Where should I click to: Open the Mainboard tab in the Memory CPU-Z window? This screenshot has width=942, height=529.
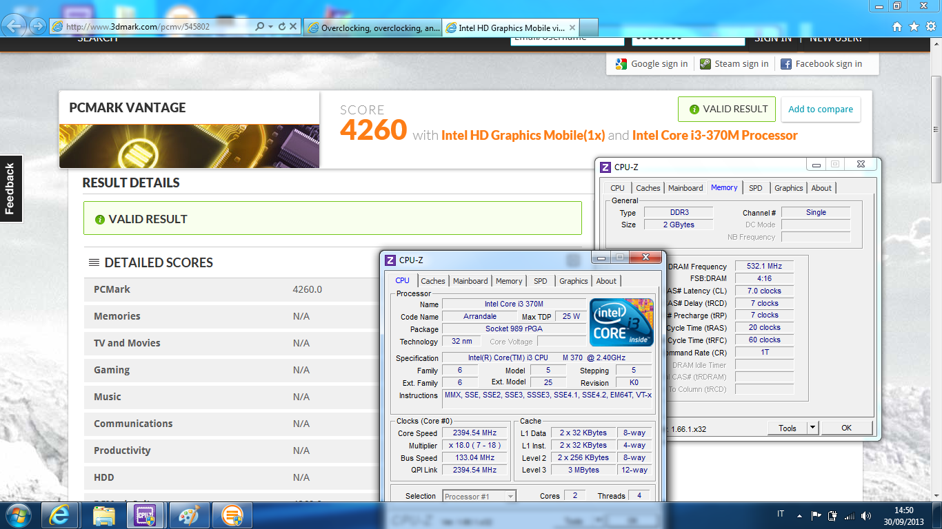click(685, 188)
